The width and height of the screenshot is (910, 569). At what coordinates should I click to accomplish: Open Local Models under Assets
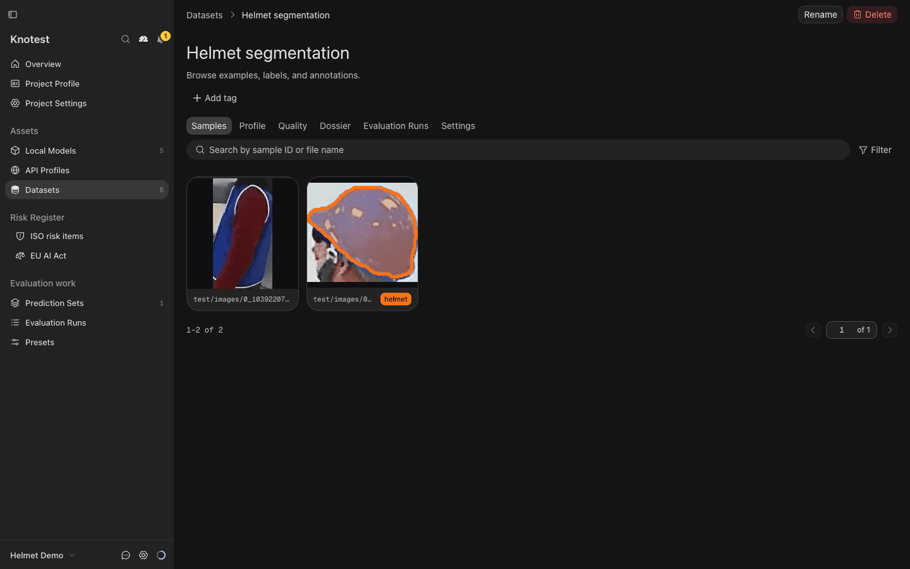click(x=87, y=150)
